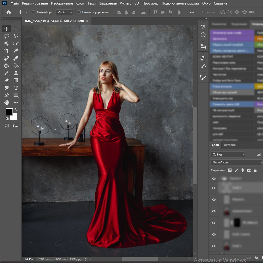Choose the Pen tool
The image size is (263, 263).
coord(6,95)
